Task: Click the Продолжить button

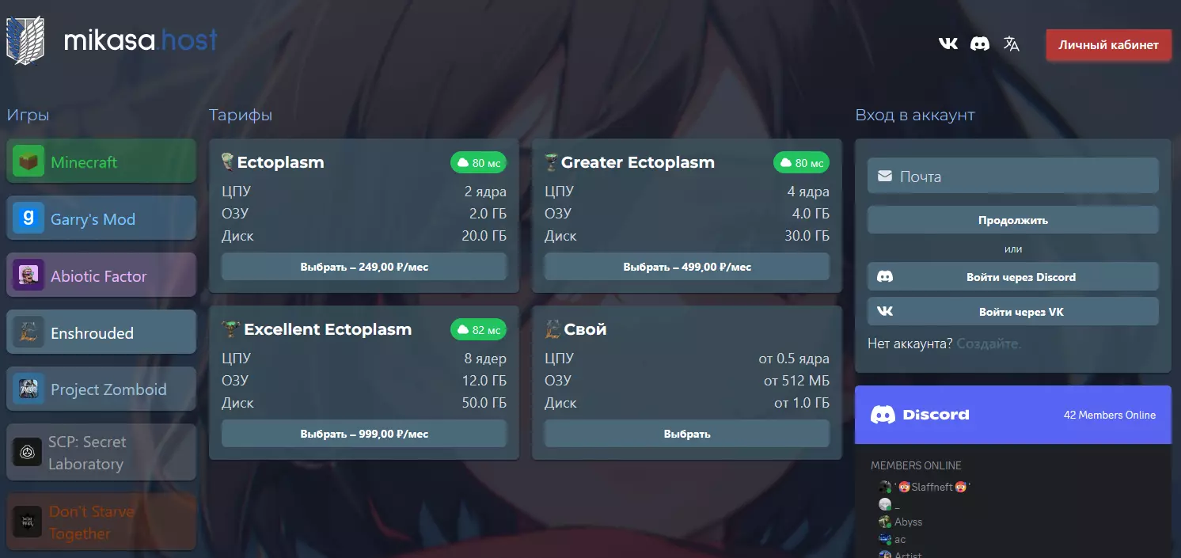Action: coord(1013,220)
